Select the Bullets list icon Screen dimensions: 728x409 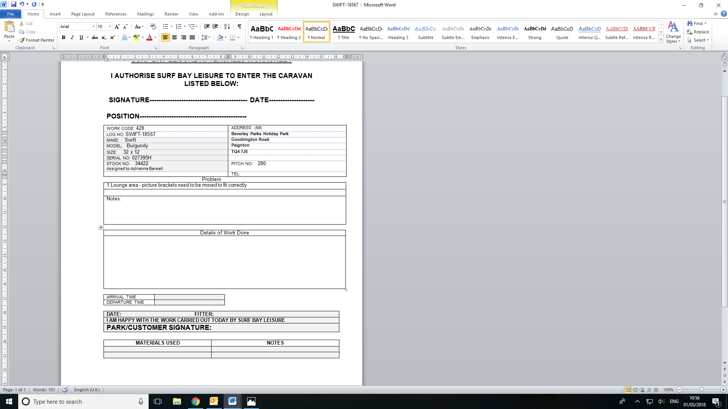coord(165,27)
